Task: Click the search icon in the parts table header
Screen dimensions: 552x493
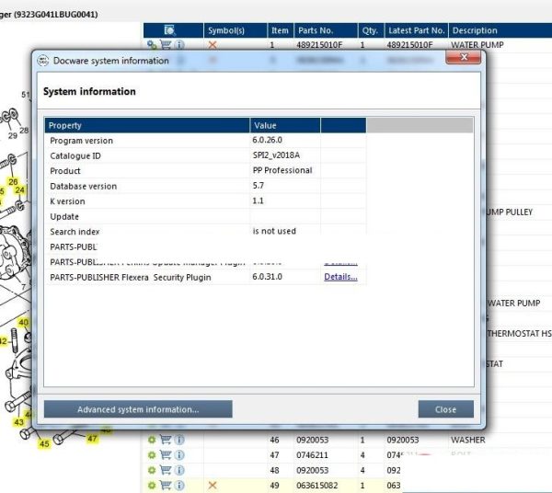Action: (x=169, y=30)
